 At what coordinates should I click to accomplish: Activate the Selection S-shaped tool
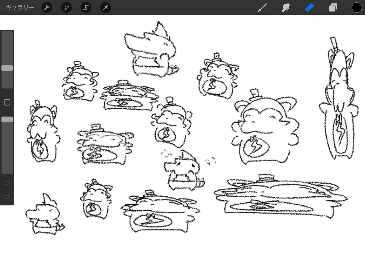86,7
